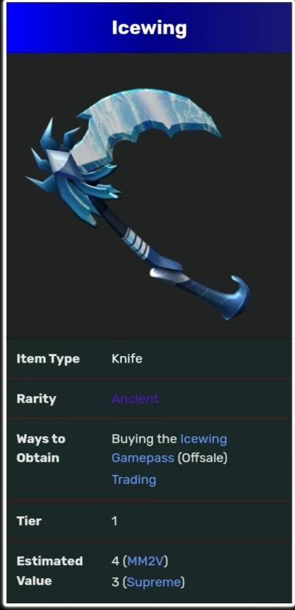Click the Ways to Obtain label
This screenshot has width=295, height=610.
[41, 448]
